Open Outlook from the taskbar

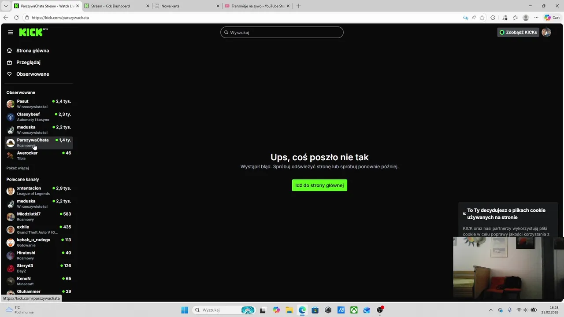(x=367, y=310)
